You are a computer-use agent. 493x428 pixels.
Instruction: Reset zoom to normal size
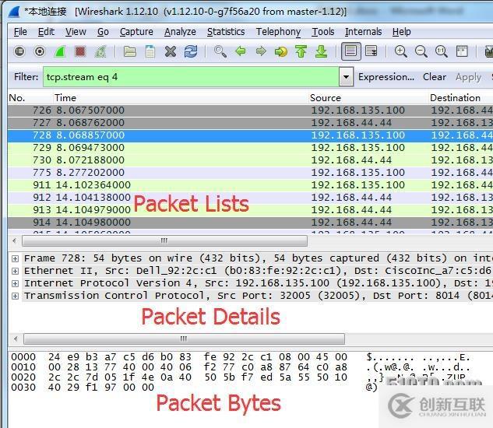(x=442, y=51)
